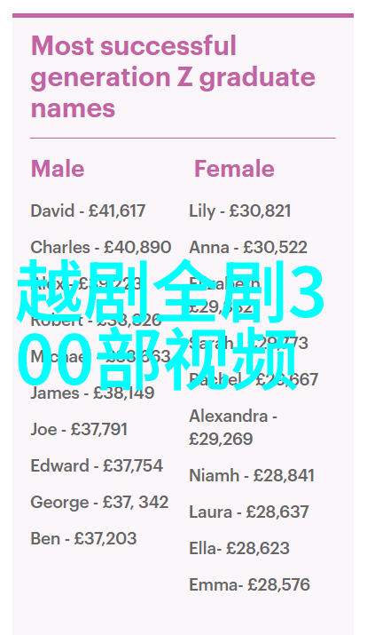Click the 'Most successful generation Z graduate names' heading
This screenshot has height=635, width=367.
point(173,76)
